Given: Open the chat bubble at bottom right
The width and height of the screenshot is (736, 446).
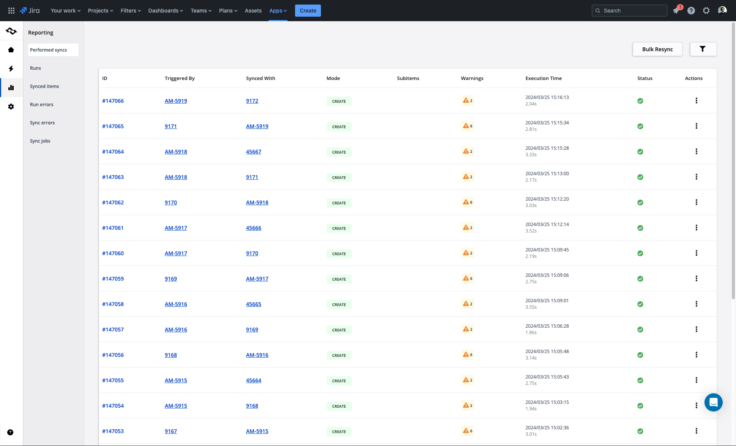Looking at the screenshot, I should [x=713, y=402].
